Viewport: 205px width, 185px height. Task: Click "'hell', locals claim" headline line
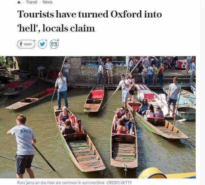(56, 28)
